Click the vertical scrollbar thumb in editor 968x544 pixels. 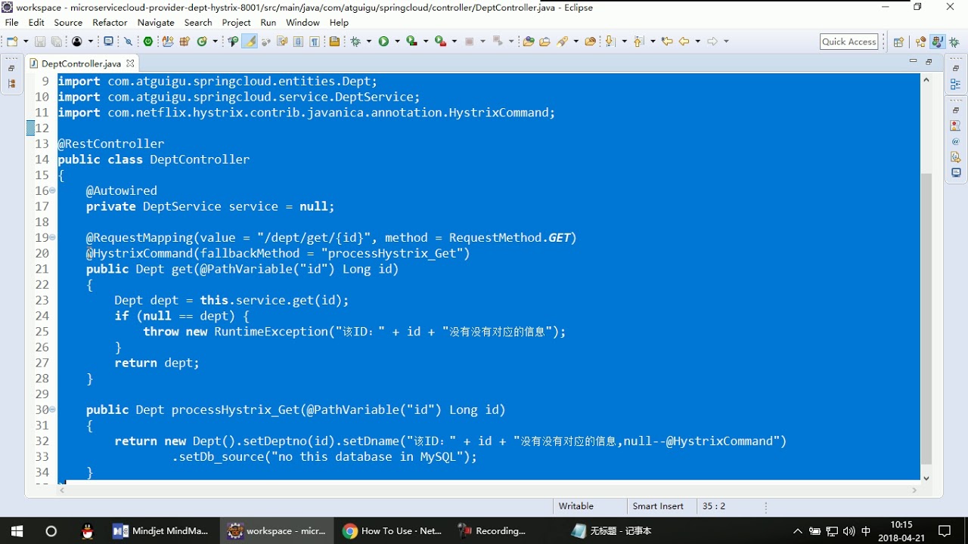click(x=926, y=318)
